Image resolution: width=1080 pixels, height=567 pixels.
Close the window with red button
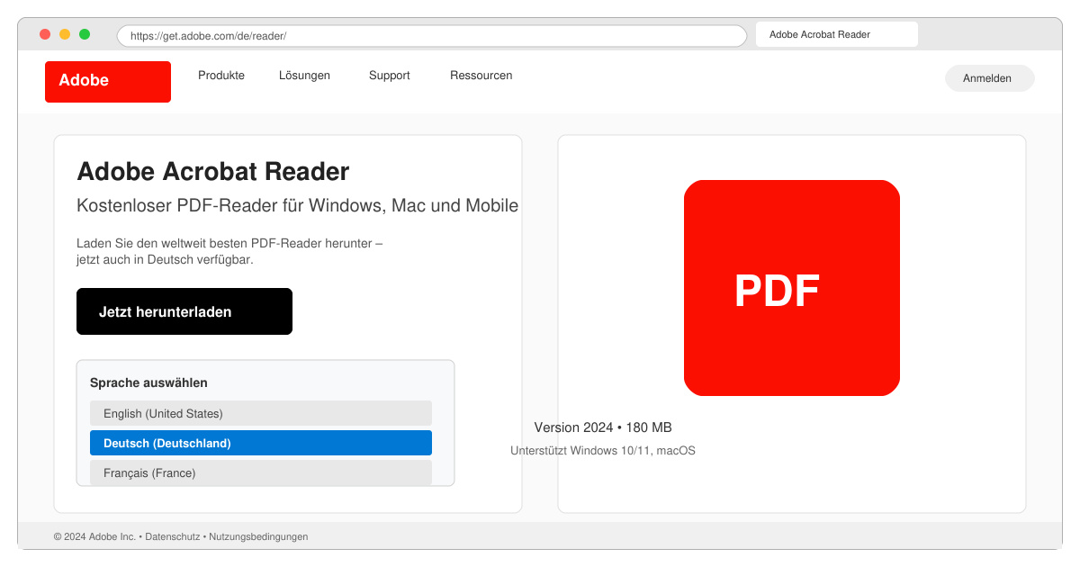coord(45,34)
